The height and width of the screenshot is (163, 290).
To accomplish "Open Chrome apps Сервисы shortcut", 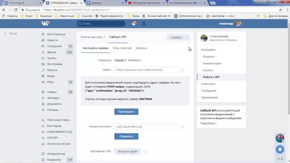I will (10, 16).
